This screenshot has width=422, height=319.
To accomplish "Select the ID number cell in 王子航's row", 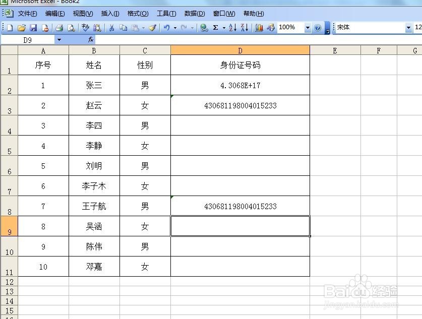I will coord(240,206).
